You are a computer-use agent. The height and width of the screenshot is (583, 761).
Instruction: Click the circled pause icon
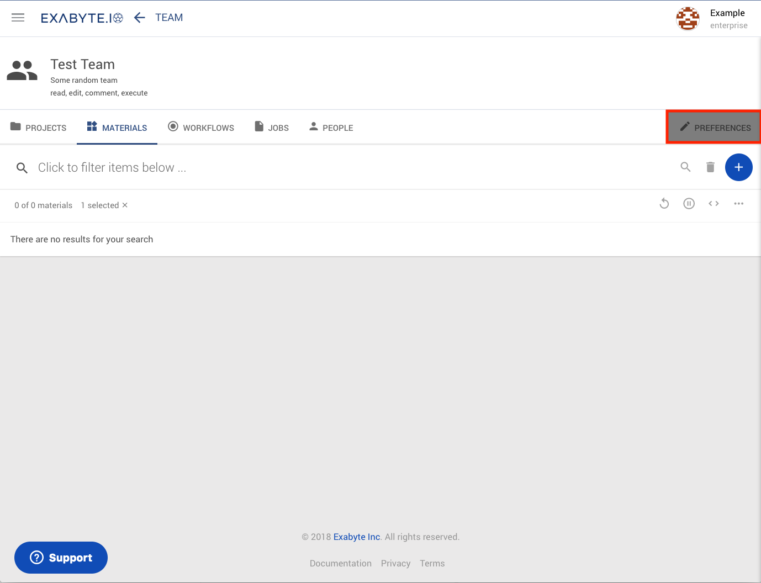point(689,204)
